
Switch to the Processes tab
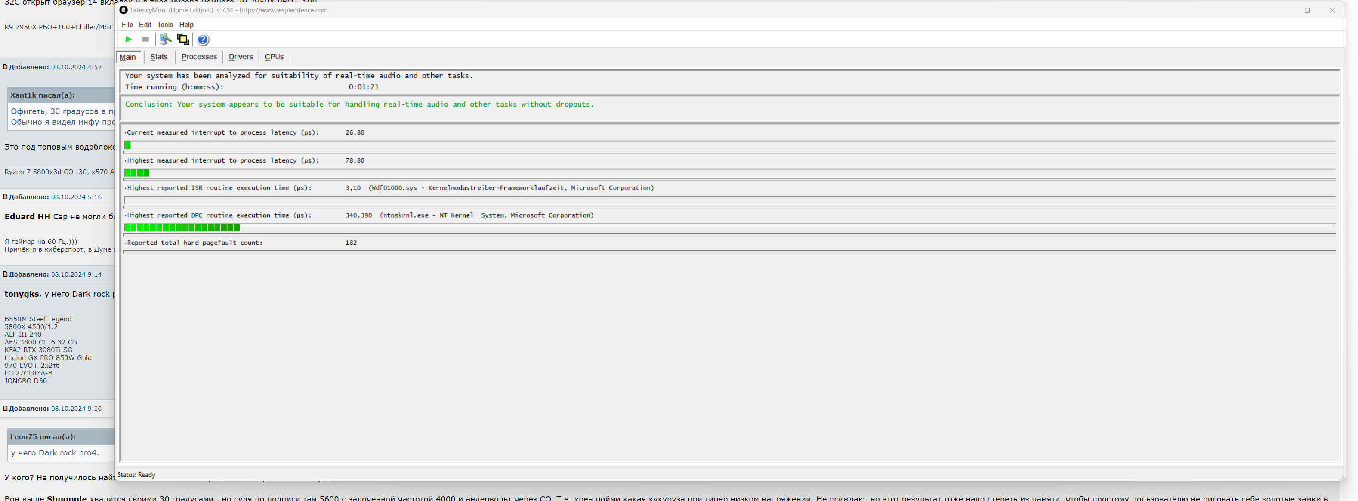pyautogui.click(x=199, y=57)
